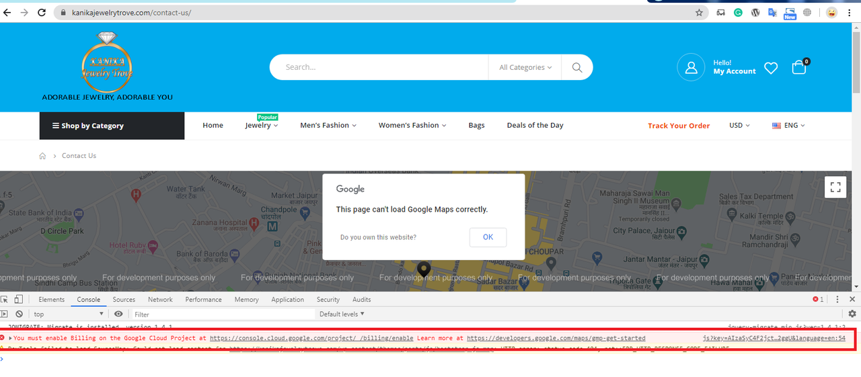Go back using browser back arrow

click(7, 12)
